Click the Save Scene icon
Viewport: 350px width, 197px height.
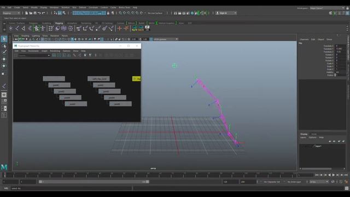pyautogui.click(x=35, y=13)
